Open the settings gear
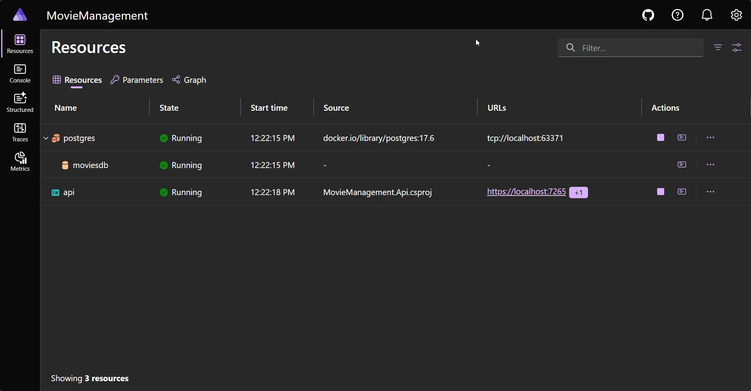 [736, 15]
